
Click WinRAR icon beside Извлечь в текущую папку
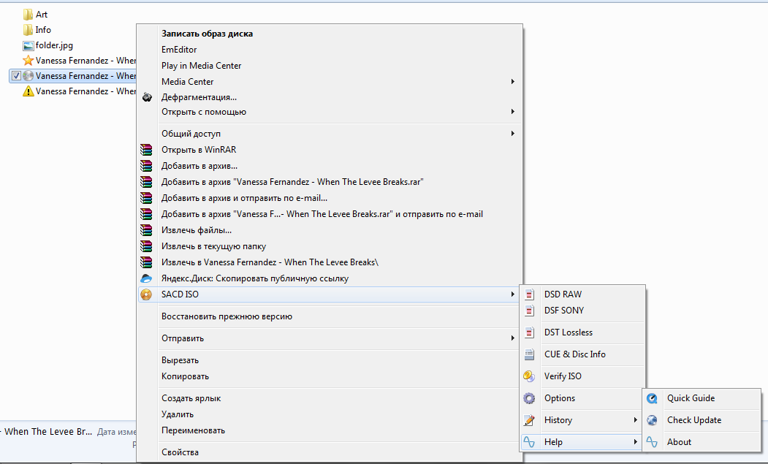[x=146, y=246]
